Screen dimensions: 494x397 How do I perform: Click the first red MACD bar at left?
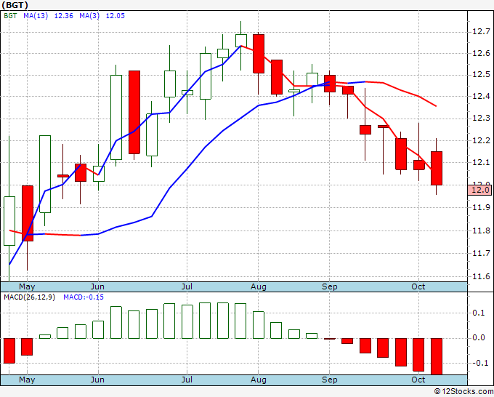(x=9, y=350)
